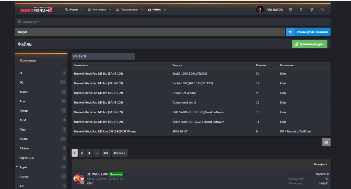
Task: Open the 2E TWOE E280 resource
Action: tap(97, 174)
